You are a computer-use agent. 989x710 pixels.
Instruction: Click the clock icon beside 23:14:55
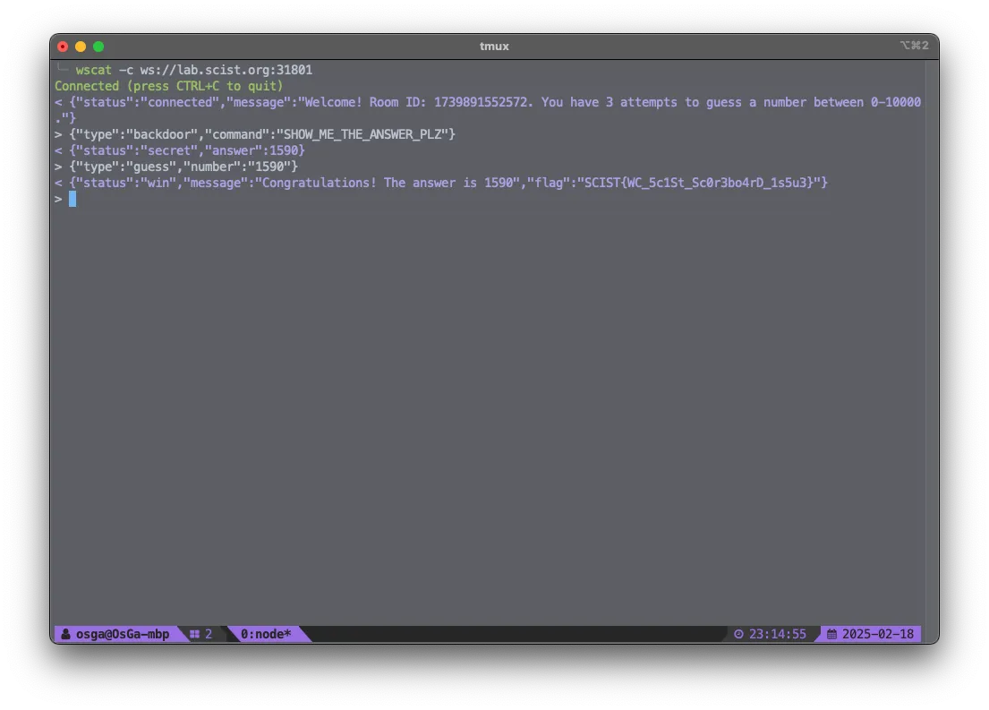(x=738, y=634)
